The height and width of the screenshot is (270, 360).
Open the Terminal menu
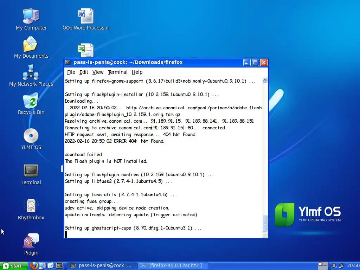[x=117, y=72]
